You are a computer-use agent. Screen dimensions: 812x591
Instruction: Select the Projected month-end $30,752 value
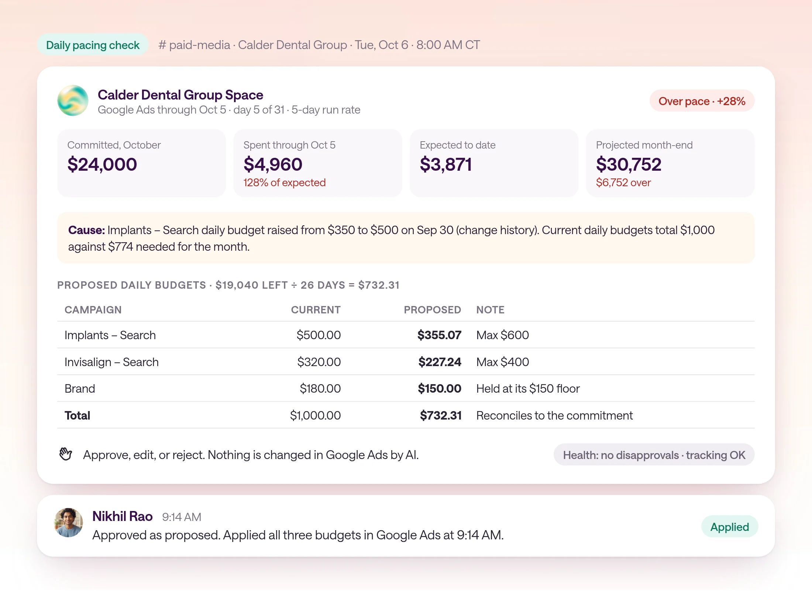[629, 164]
